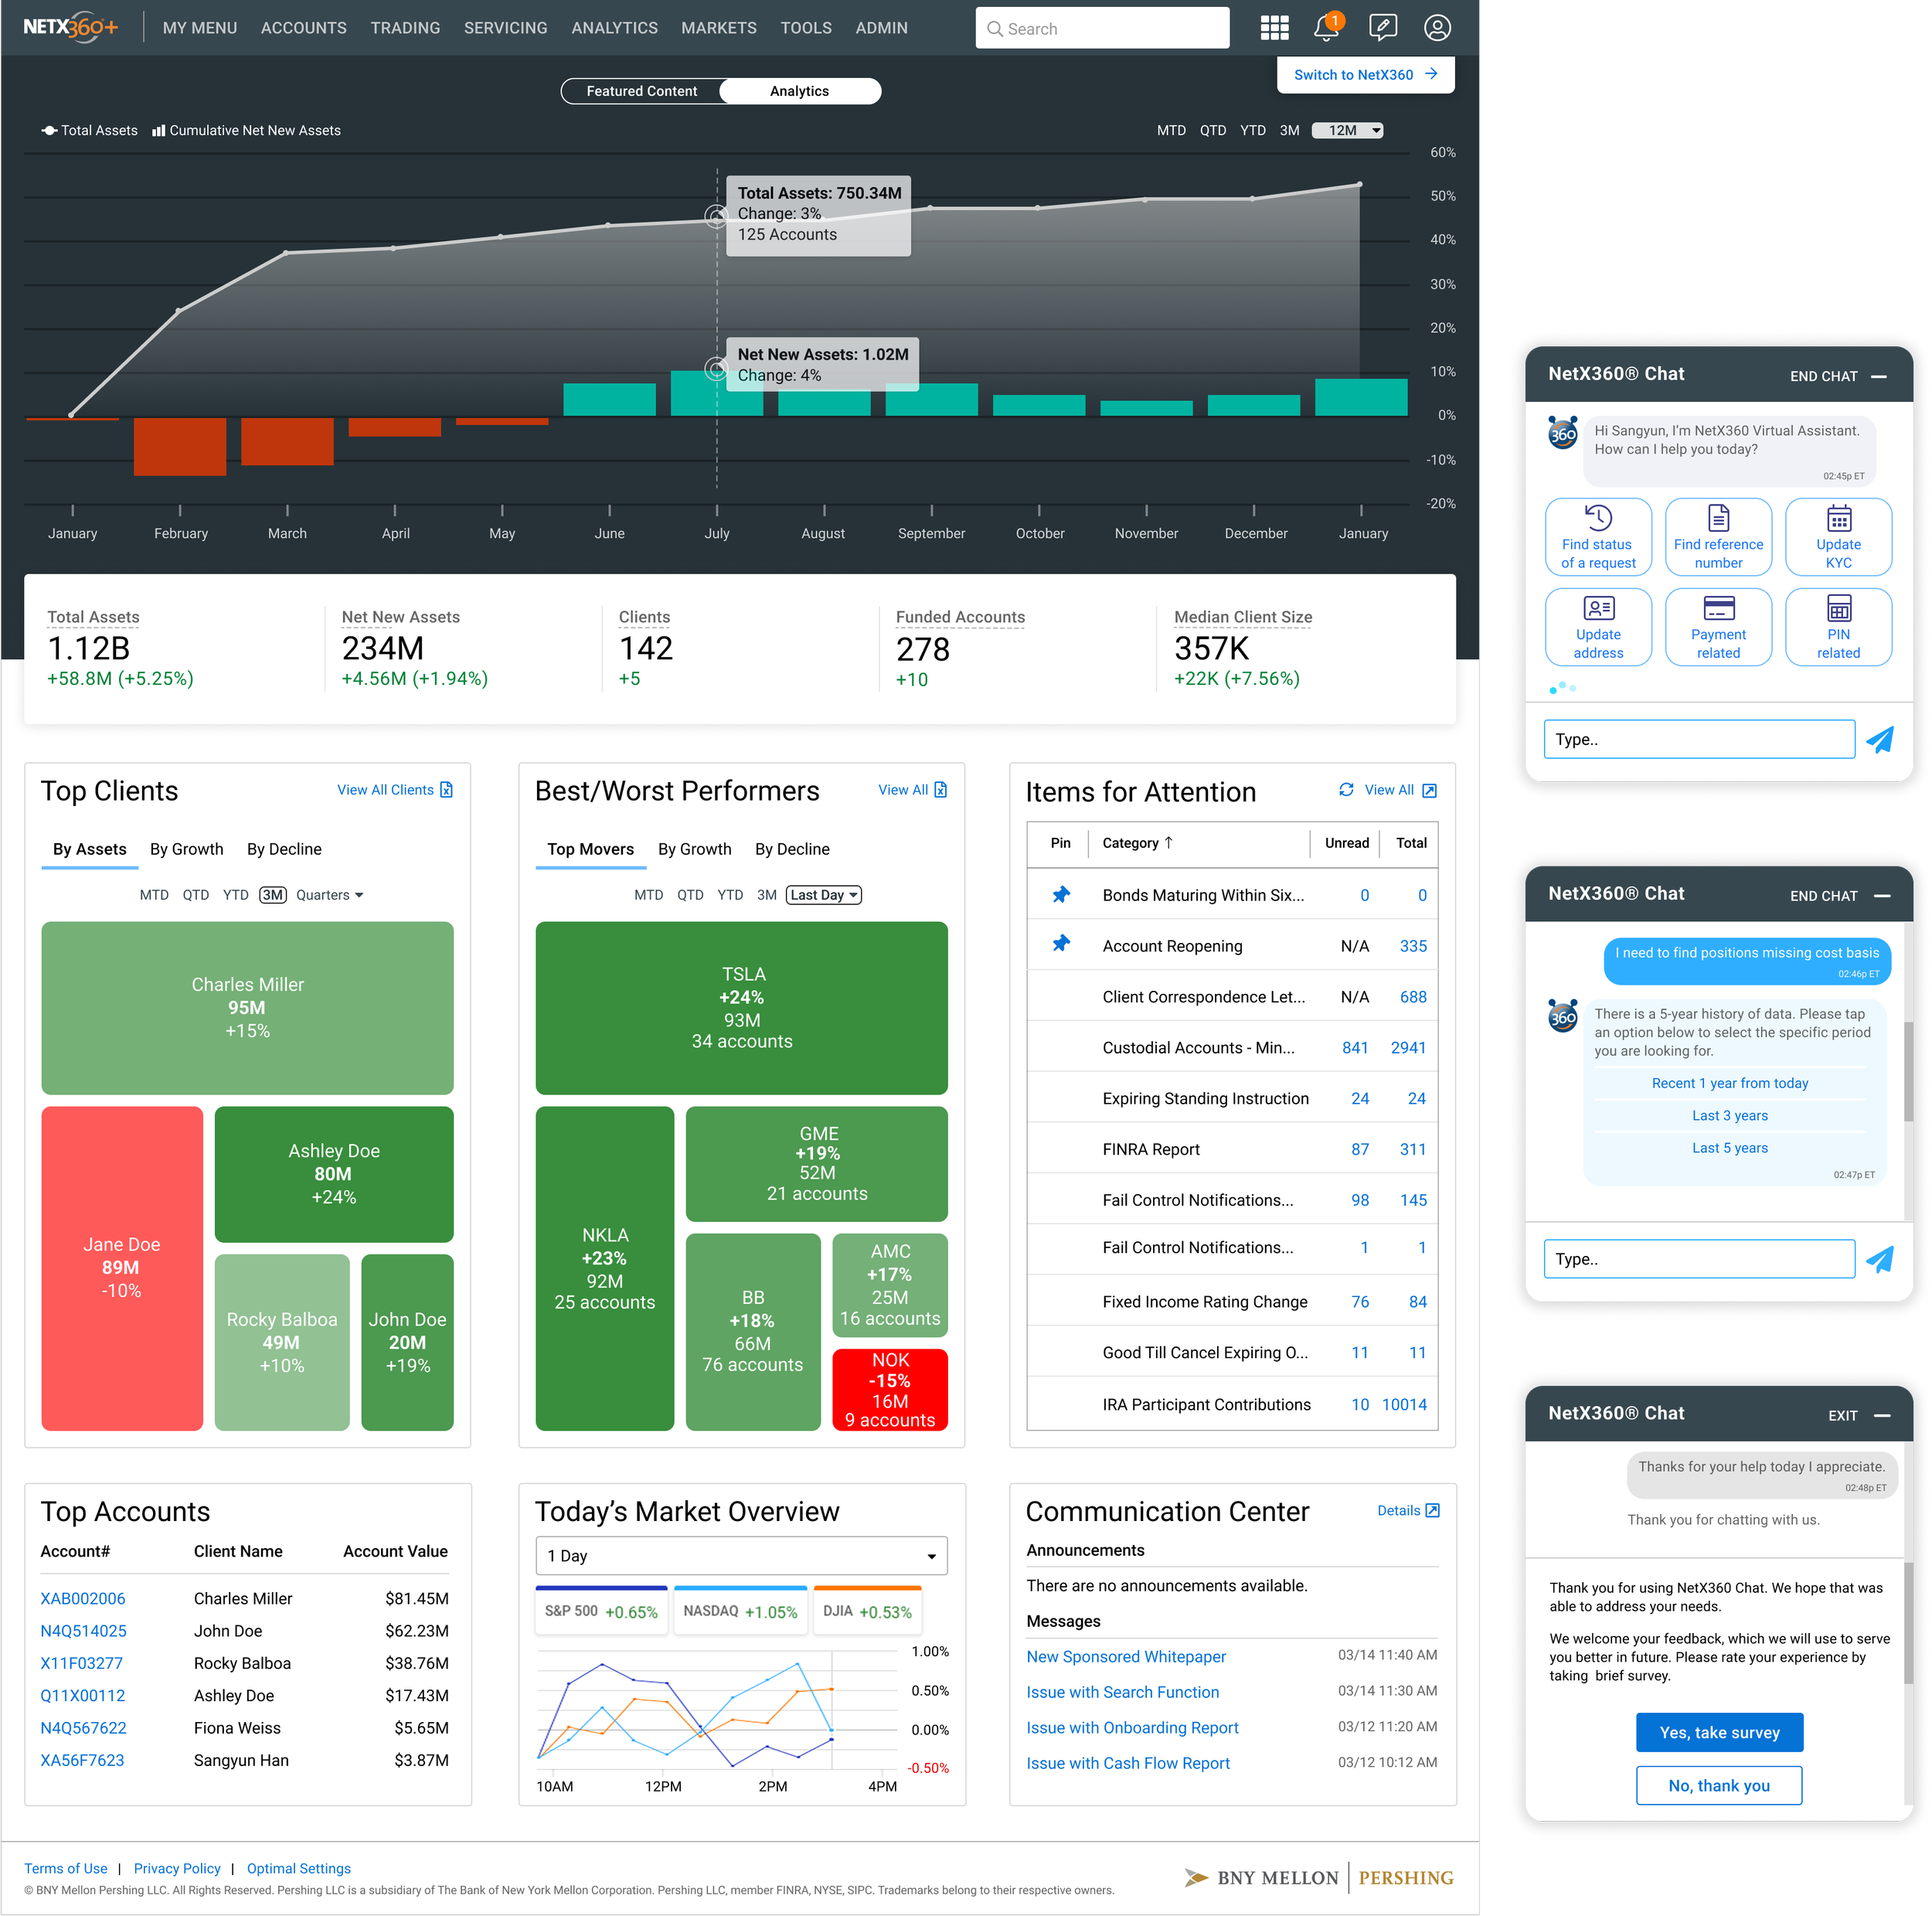Image resolution: width=1932 pixels, height=1916 pixels.
Task: Sort by Category column arrow
Action: pyautogui.click(x=1168, y=842)
